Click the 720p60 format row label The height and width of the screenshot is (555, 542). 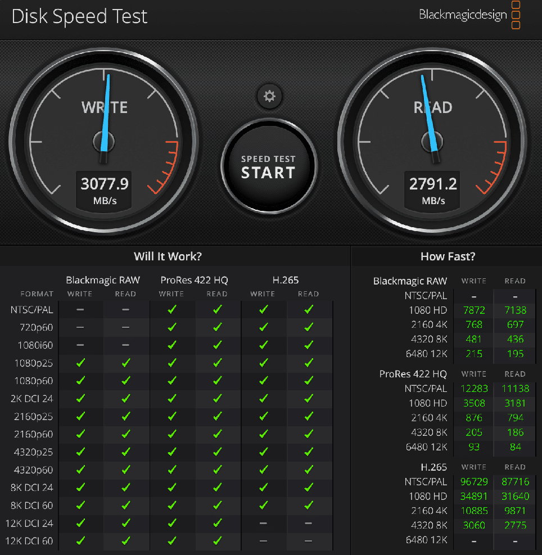36,327
